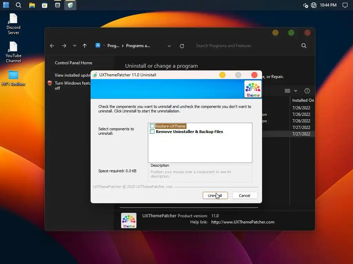The width and height of the screenshot is (353, 264).
Task: Click the Control Panel address bar icon
Action: click(x=98, y=45)
